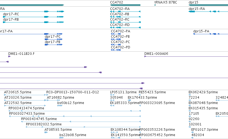
Task: Select protein dpr17-PB
Action: coord(53,42)
